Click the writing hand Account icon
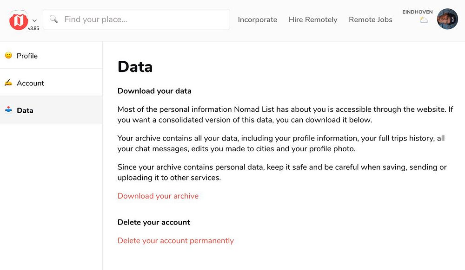Viewport: 465px width, 270px height. (8, 83)
